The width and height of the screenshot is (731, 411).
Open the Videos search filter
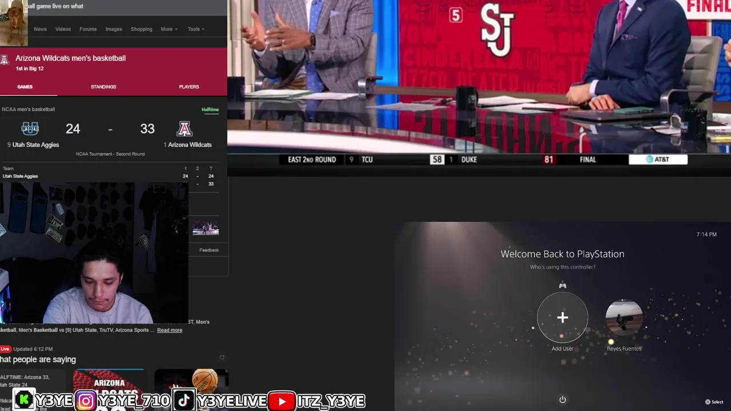(63, 29)
